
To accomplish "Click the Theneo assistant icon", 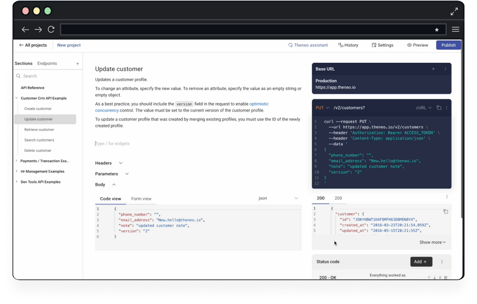I will 290,45.
